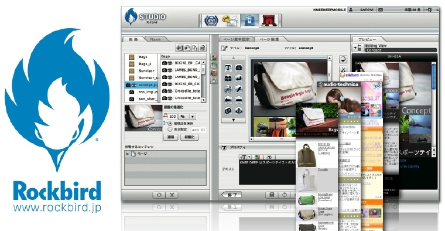This screenshot has width=445, height=231.
Task: Switch to the Flash tab
Action: [x=155, y=39]
